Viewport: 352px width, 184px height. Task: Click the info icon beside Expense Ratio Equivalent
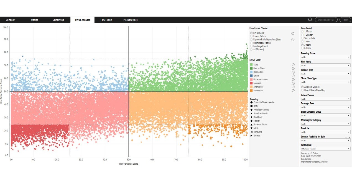[293, 40]
